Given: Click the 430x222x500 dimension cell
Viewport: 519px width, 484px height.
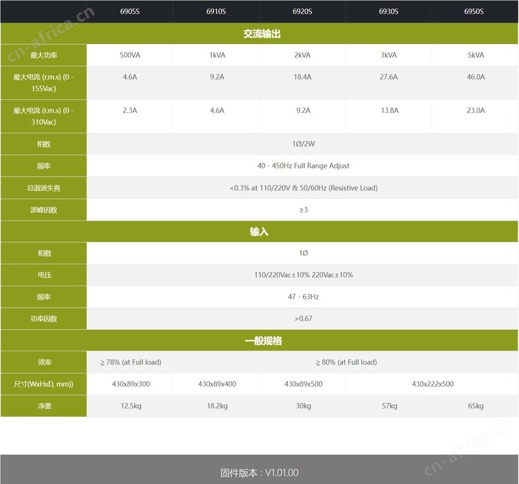Looking at the screenshot, I should pyautogui.click(x=432, y=384).
